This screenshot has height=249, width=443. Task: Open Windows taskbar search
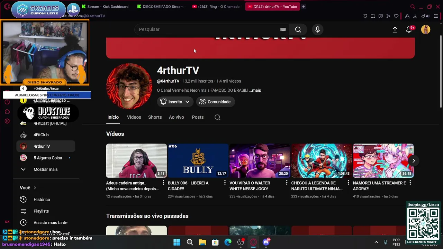(190, 242)
